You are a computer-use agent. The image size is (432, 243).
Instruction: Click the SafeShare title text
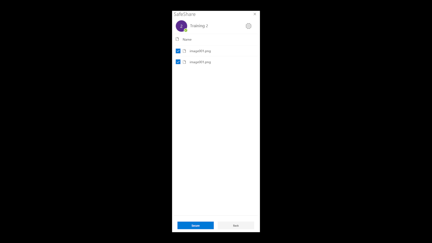coord(185,14)
